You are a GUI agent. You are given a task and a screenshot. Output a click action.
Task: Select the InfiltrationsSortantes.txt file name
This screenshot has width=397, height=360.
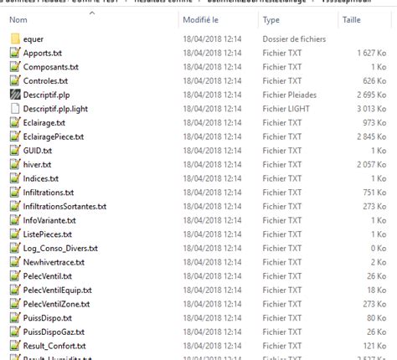click(64, 207)
